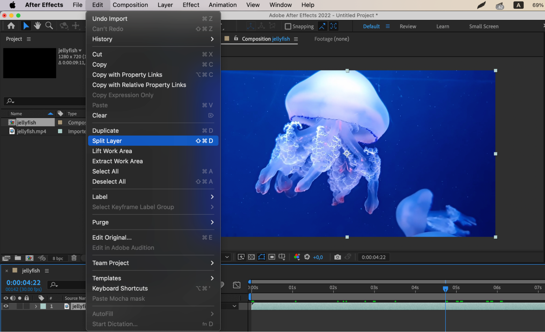545x332 pixels.
Task: Click the reset exposure icon
Action: click(307, 257)
